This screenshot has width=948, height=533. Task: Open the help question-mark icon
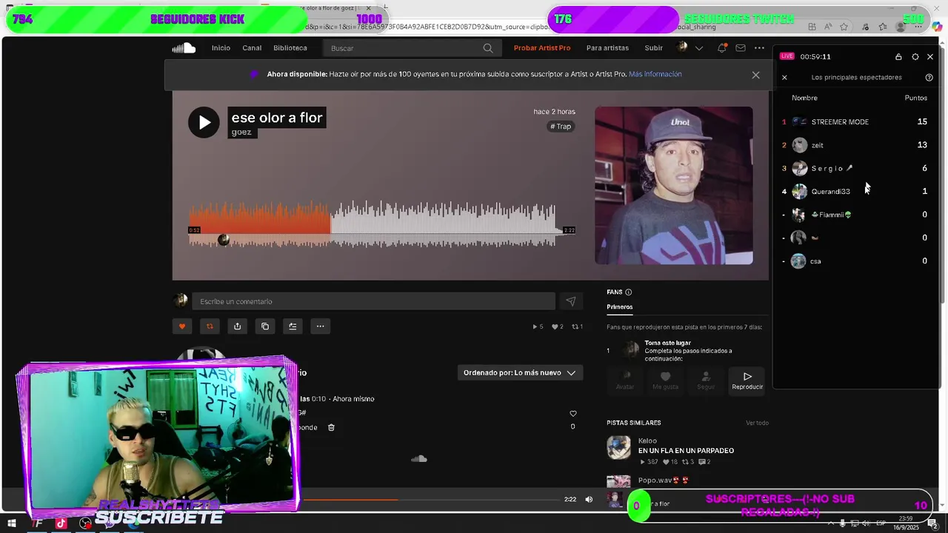[929, 78]
